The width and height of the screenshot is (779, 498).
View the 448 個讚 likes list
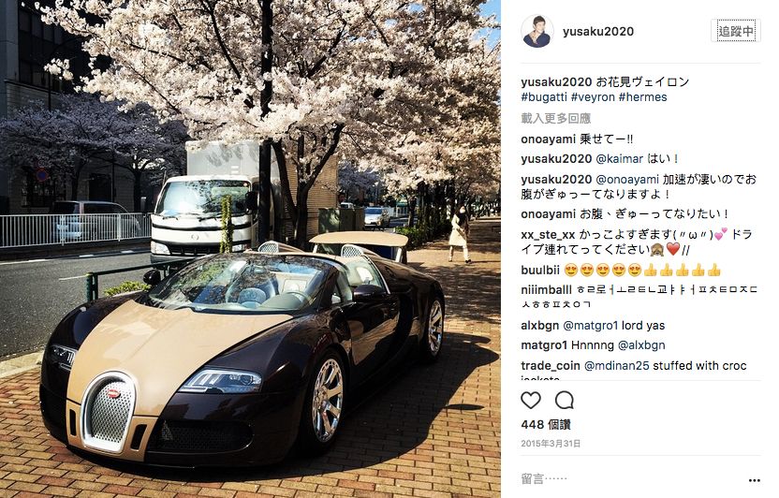click(546, 424)
